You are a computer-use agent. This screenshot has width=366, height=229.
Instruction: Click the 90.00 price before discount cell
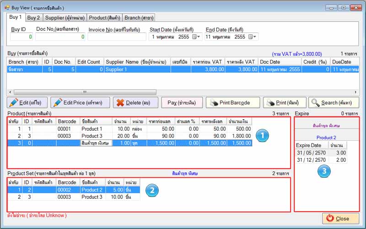161,136
